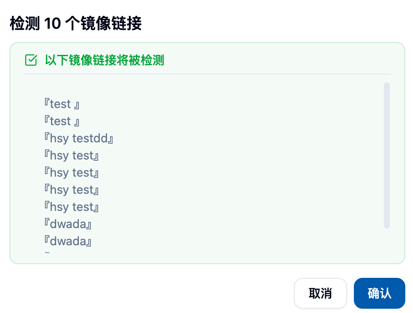
Task: Confirm detection with the 确认 button
Action: point(379,293)
